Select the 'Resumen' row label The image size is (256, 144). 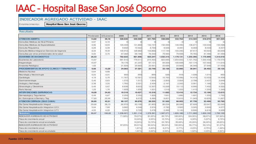point(24,113)
